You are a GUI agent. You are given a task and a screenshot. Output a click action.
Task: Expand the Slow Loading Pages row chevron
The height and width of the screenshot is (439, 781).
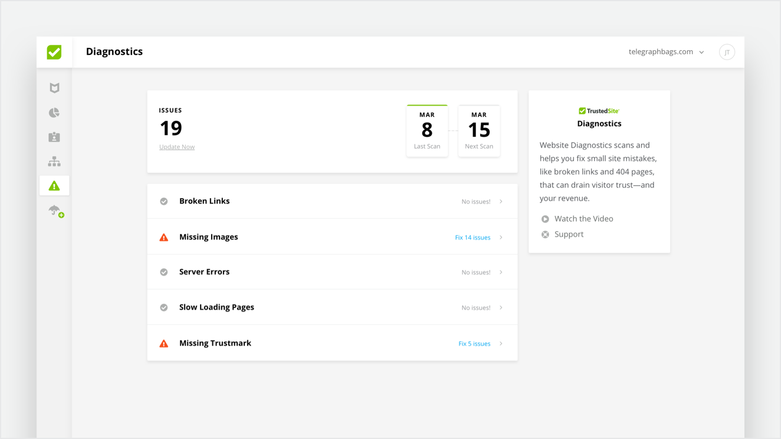pyautogui.click(x=501, y=308)
